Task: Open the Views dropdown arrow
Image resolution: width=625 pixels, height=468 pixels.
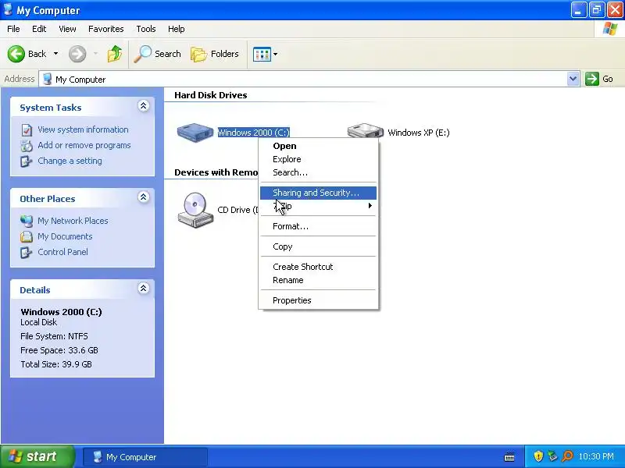Action: click(276, 54)
